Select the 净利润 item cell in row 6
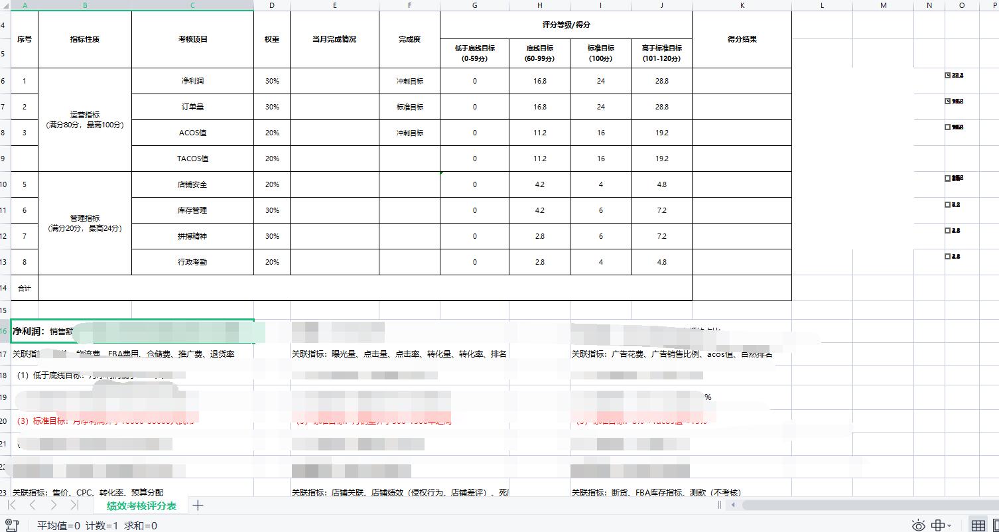This screenshot has width=999, height=532. point(192,81)
